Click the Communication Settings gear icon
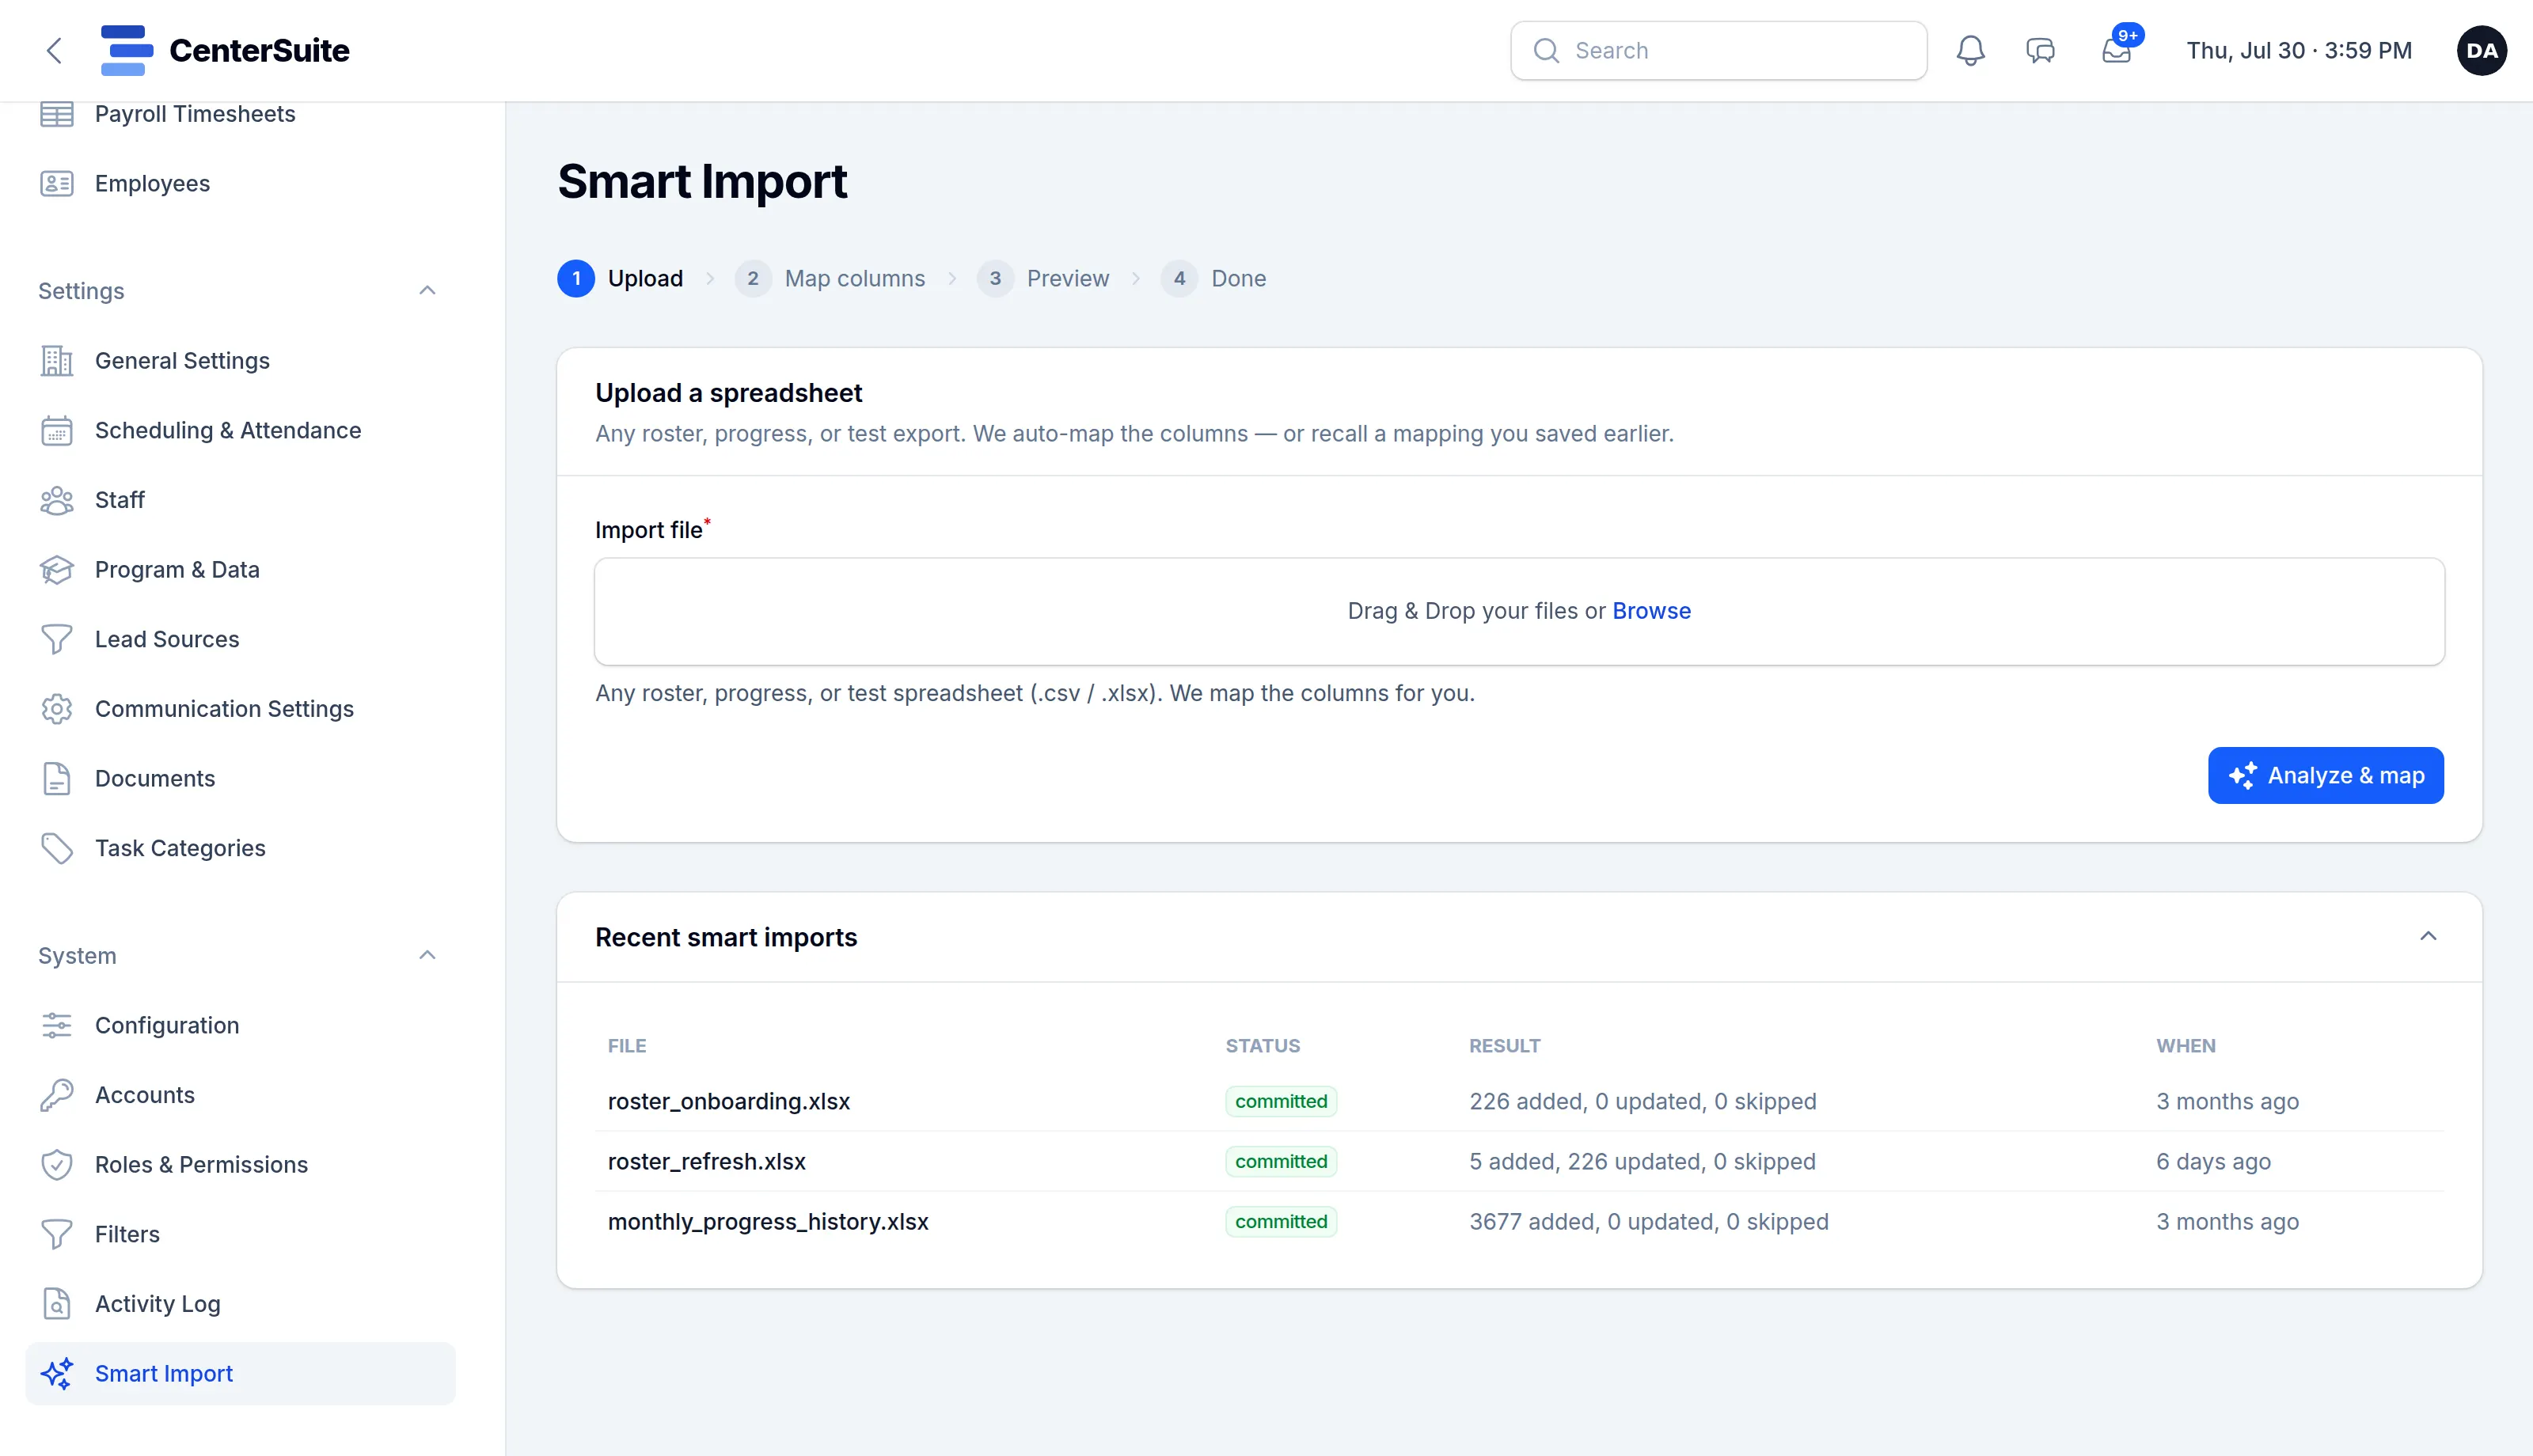The height and width of the screenshot is (1456, 2533). click(x=57, y=709)
